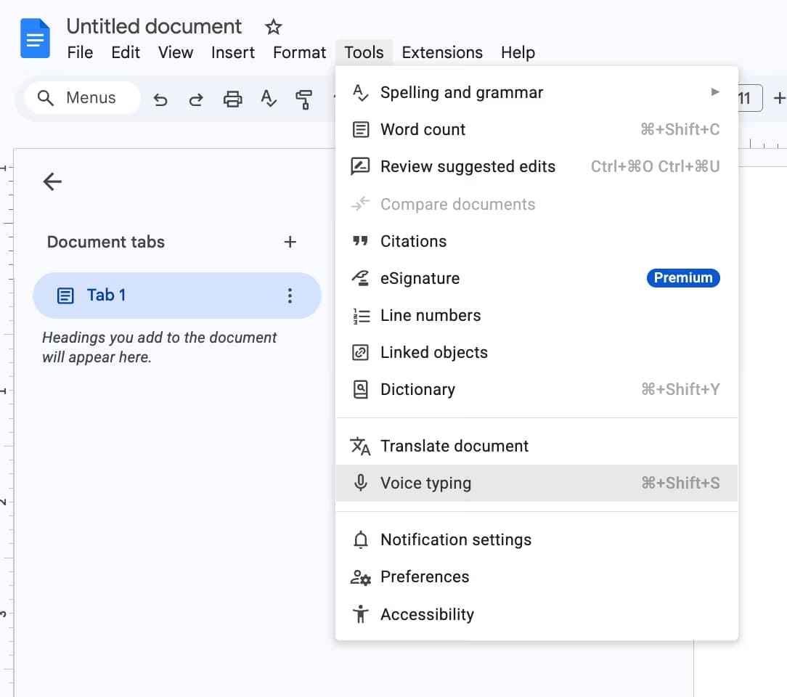Screen dimensions: 787x697
Task: Click the Word count list icon
Action: [360, 129]
